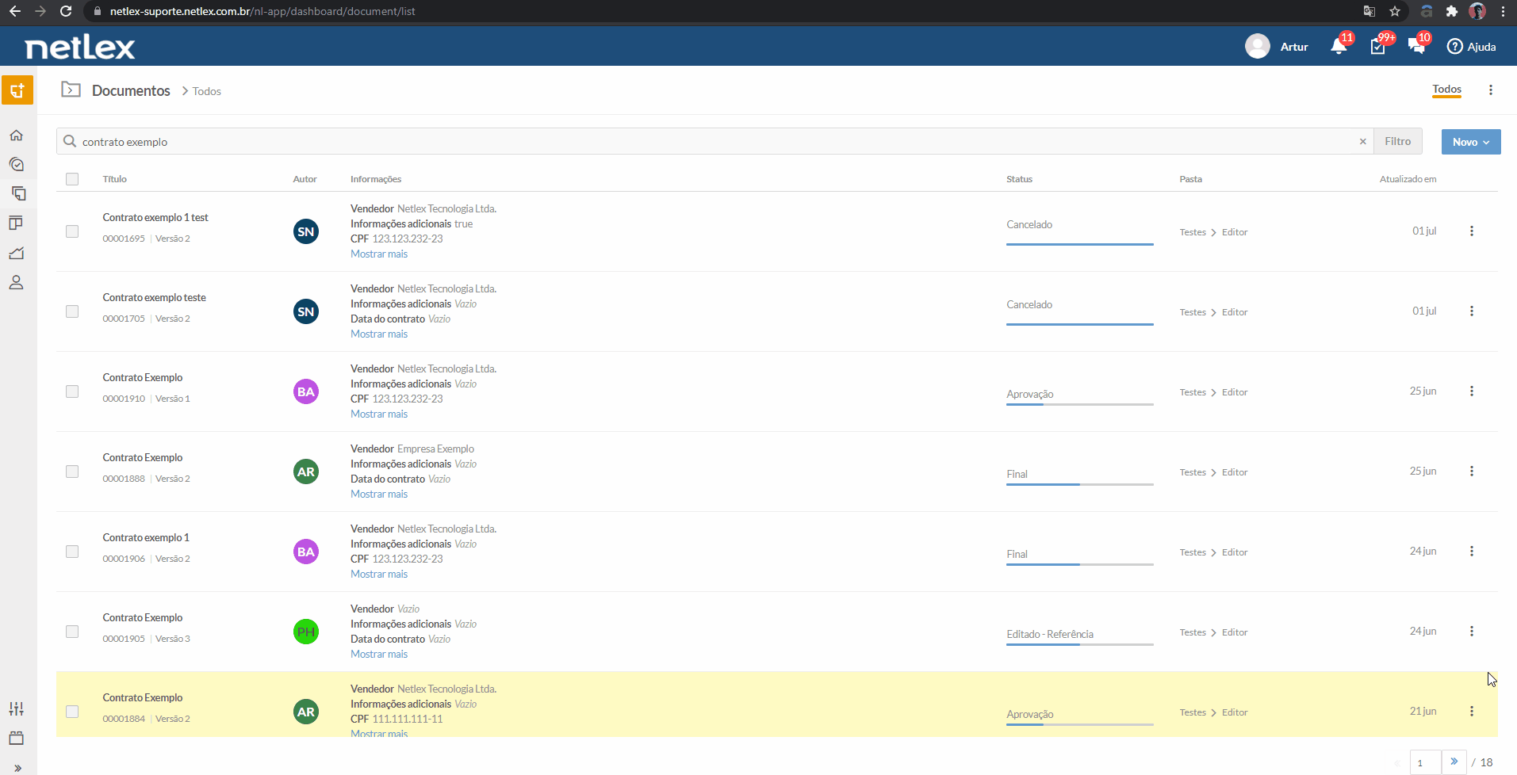Click the netlex logo
Screen dimensions: 1517x775
pos(80,48)
